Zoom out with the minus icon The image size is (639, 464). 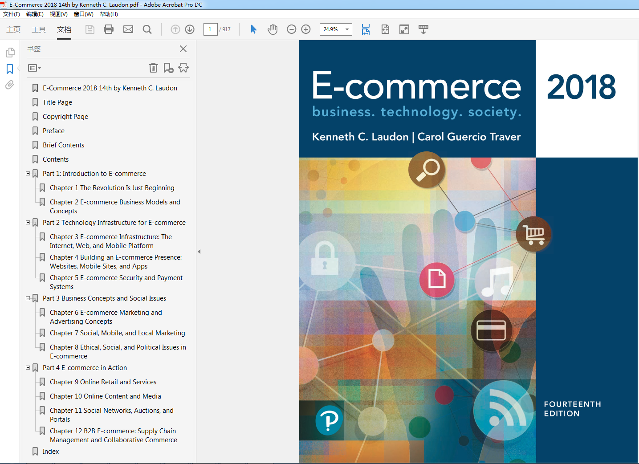point(292,29)
